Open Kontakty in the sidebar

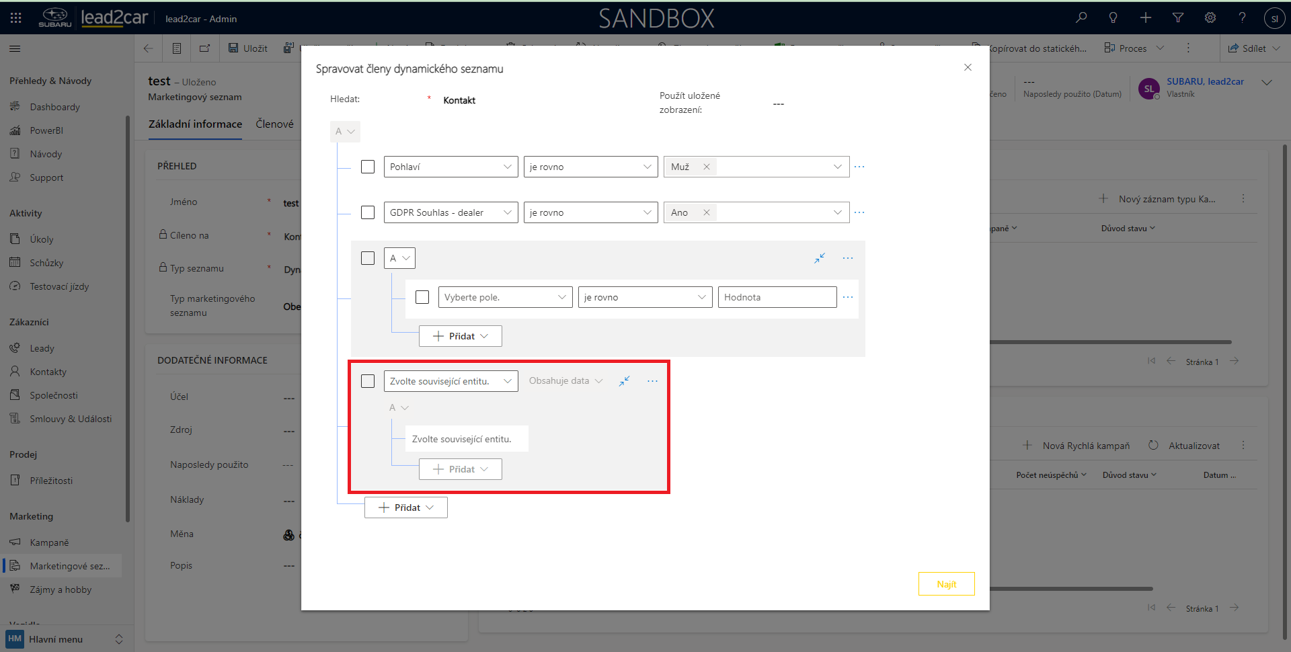(48, 372)
